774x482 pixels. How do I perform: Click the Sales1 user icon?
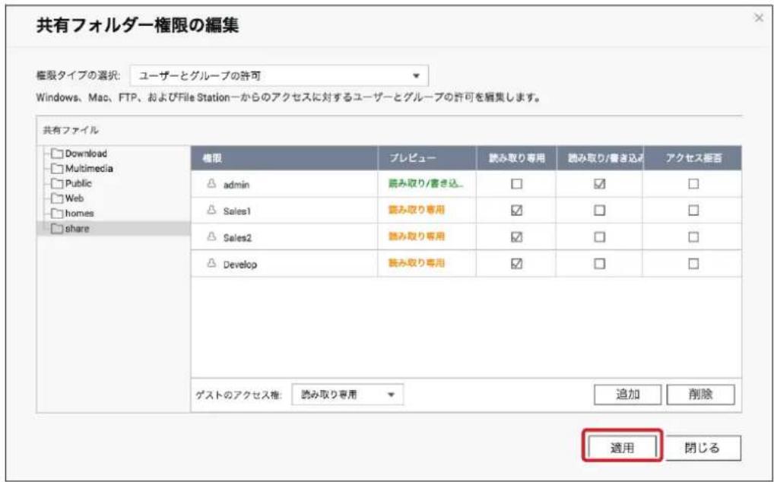click(212, 210)
